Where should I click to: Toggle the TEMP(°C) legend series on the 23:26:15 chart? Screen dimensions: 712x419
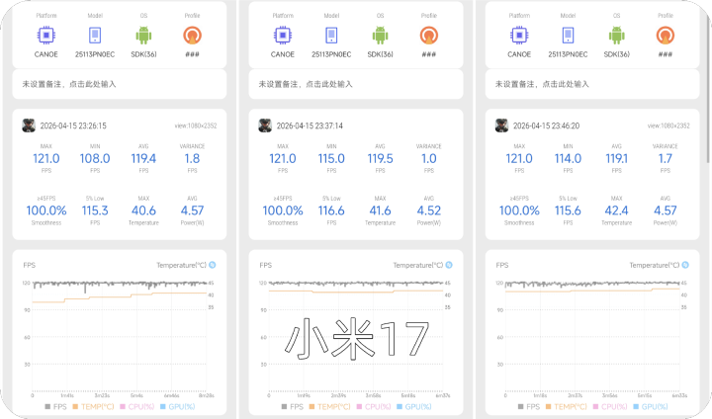[x=93, y=407]
